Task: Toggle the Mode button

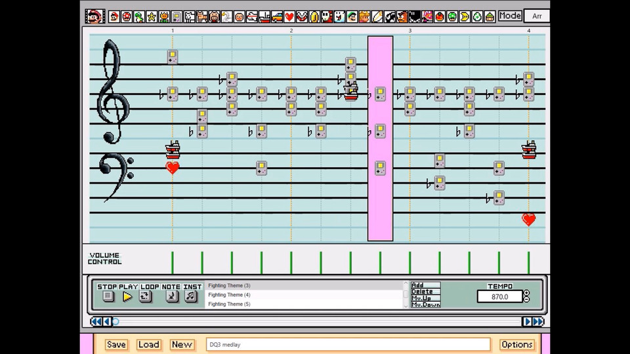Action: (510, 16)
